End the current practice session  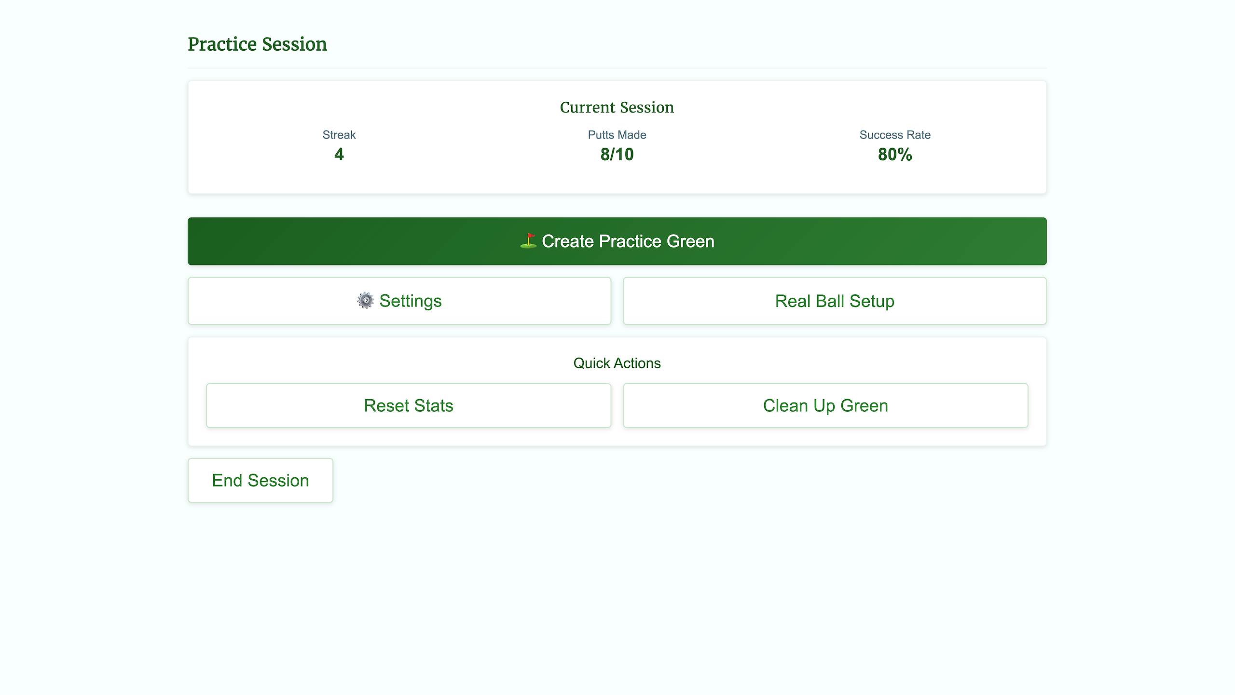click(x=260, y=480)
